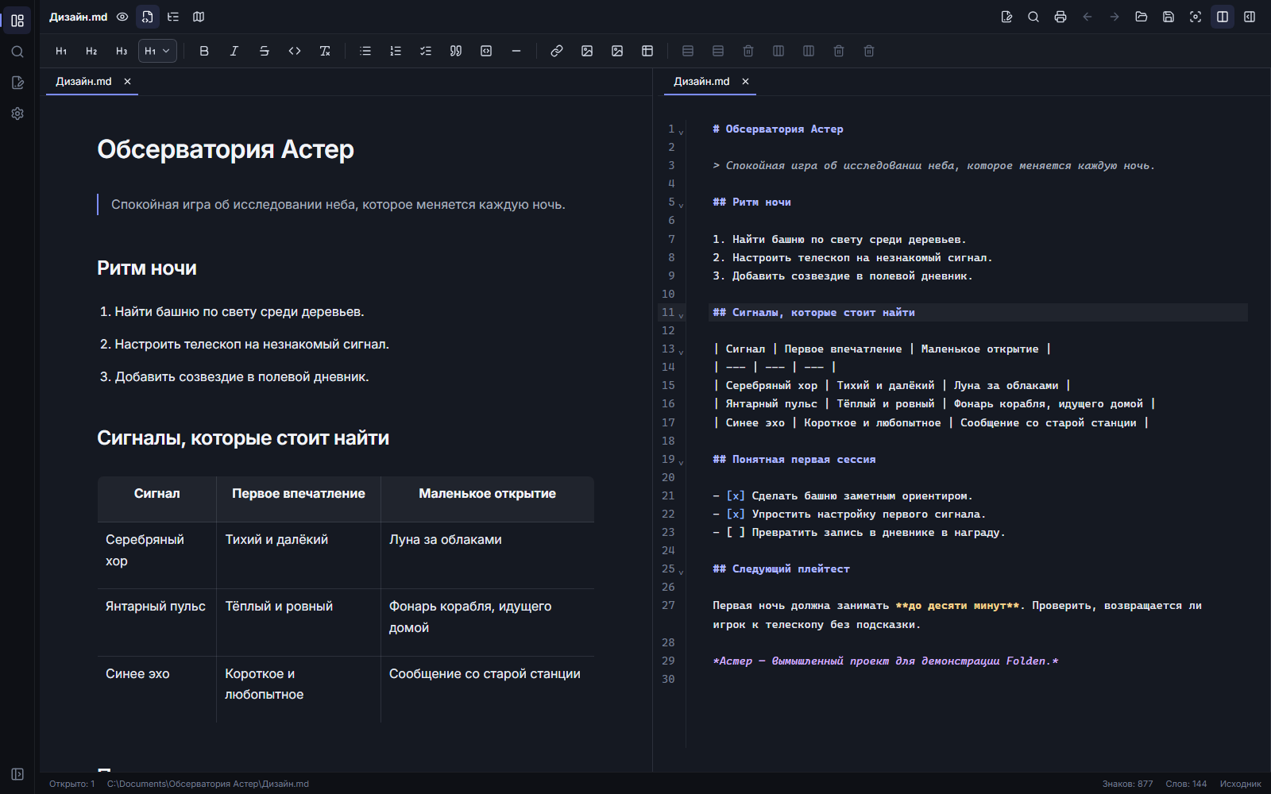Image resolution: width=1271 pixels, height=794 pixels.
Task: Print the document
Action: 1060,17
